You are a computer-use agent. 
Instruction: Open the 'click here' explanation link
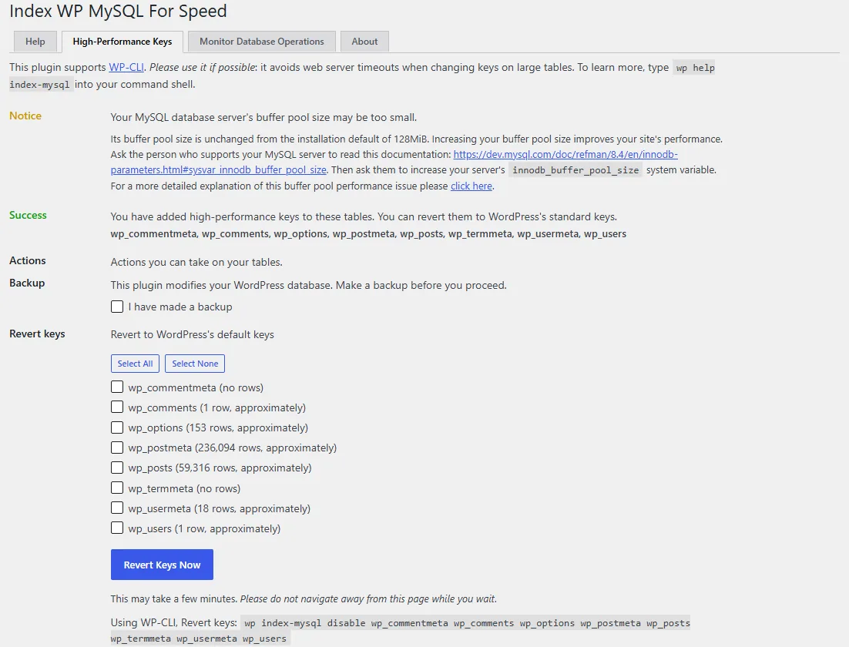(471, 186)
